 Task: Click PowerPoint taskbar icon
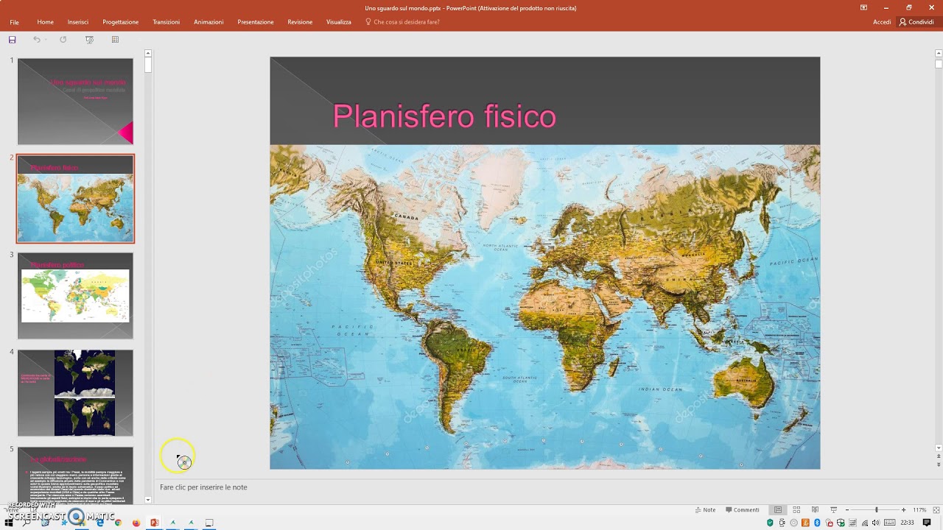[x=155, y=523]
